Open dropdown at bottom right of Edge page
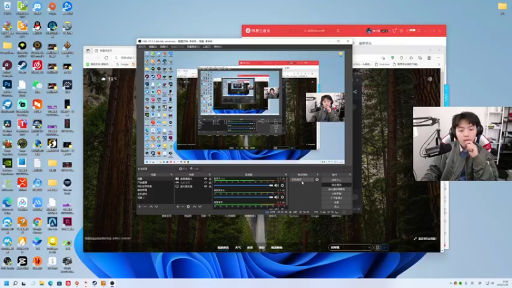The image size is (512, 288). point(350,248)
